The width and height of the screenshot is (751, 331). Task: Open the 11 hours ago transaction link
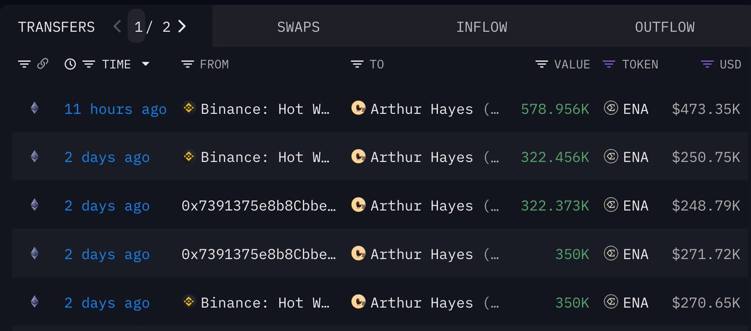click(x=115, y=109)
